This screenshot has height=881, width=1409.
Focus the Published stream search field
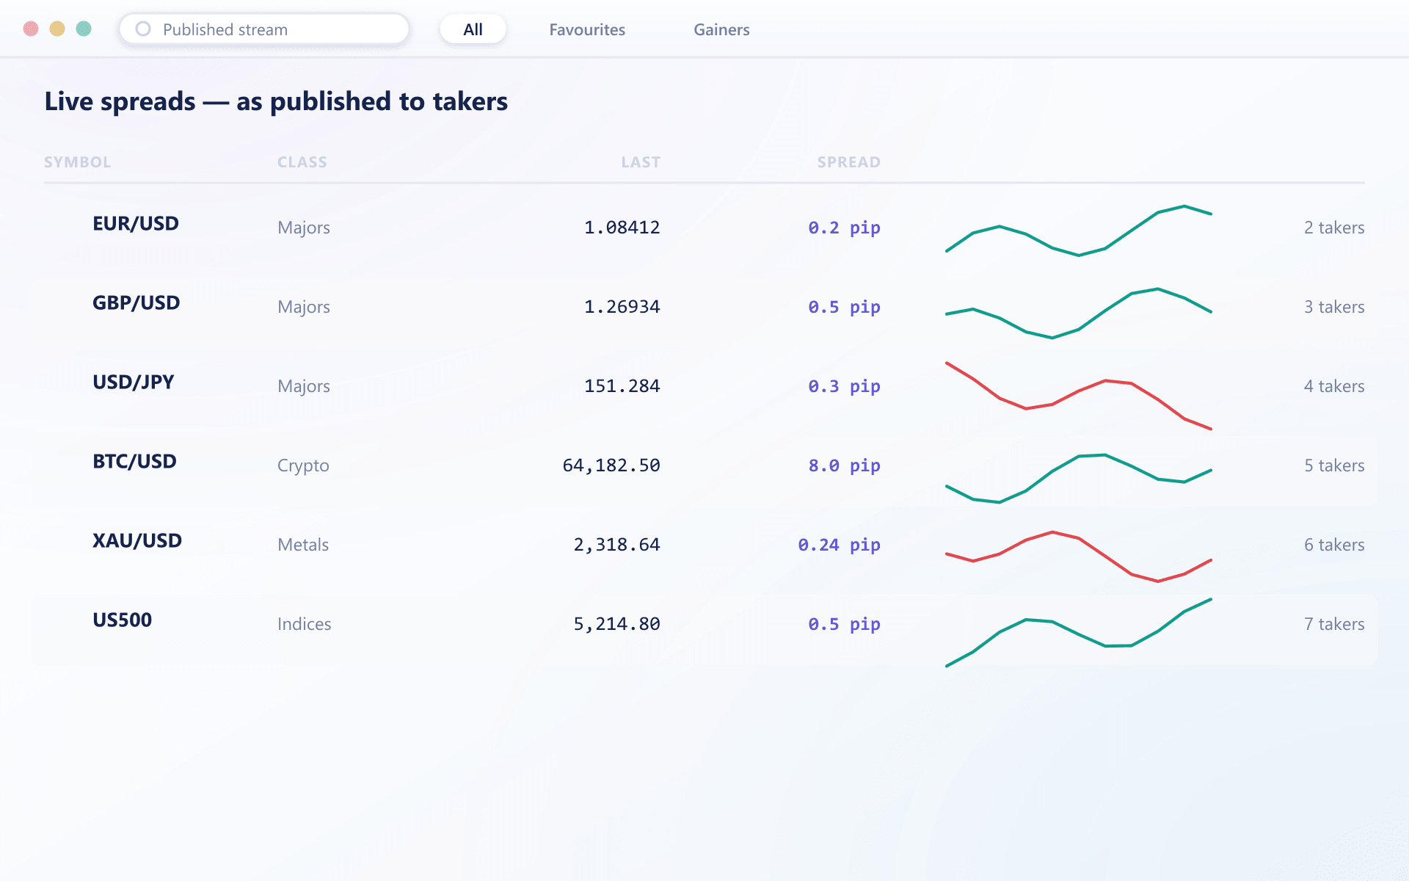click(x=264, y=29)
